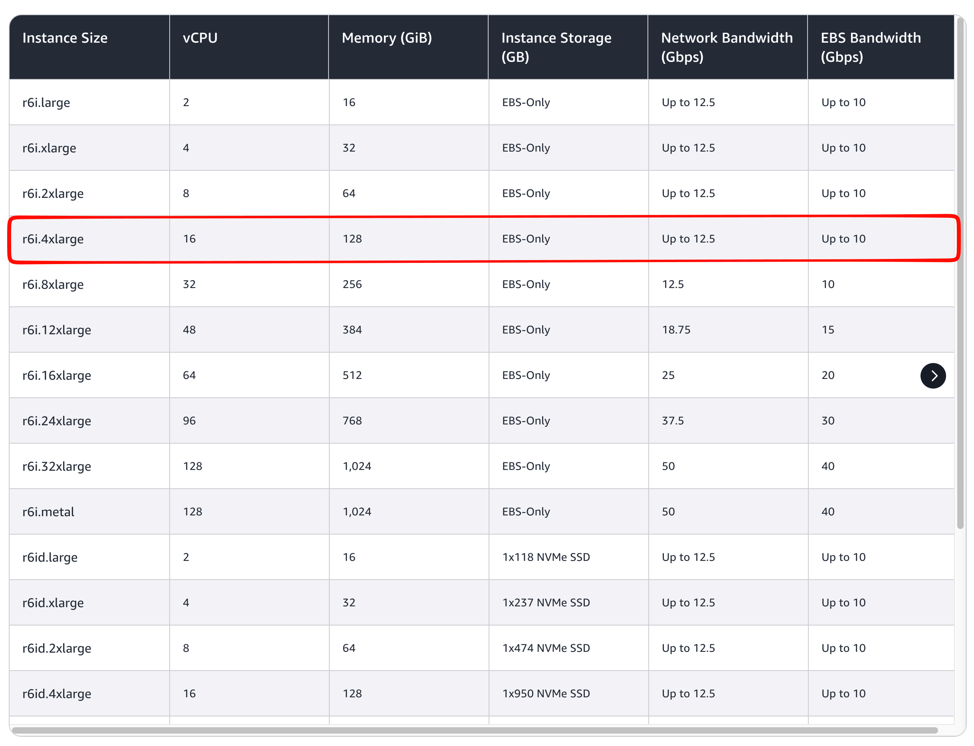Click EBS-Only storage in r6i.metal row

526,511
